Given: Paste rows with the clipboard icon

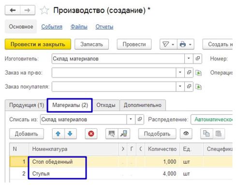Looking at the screenshot, I should (219, 134).
